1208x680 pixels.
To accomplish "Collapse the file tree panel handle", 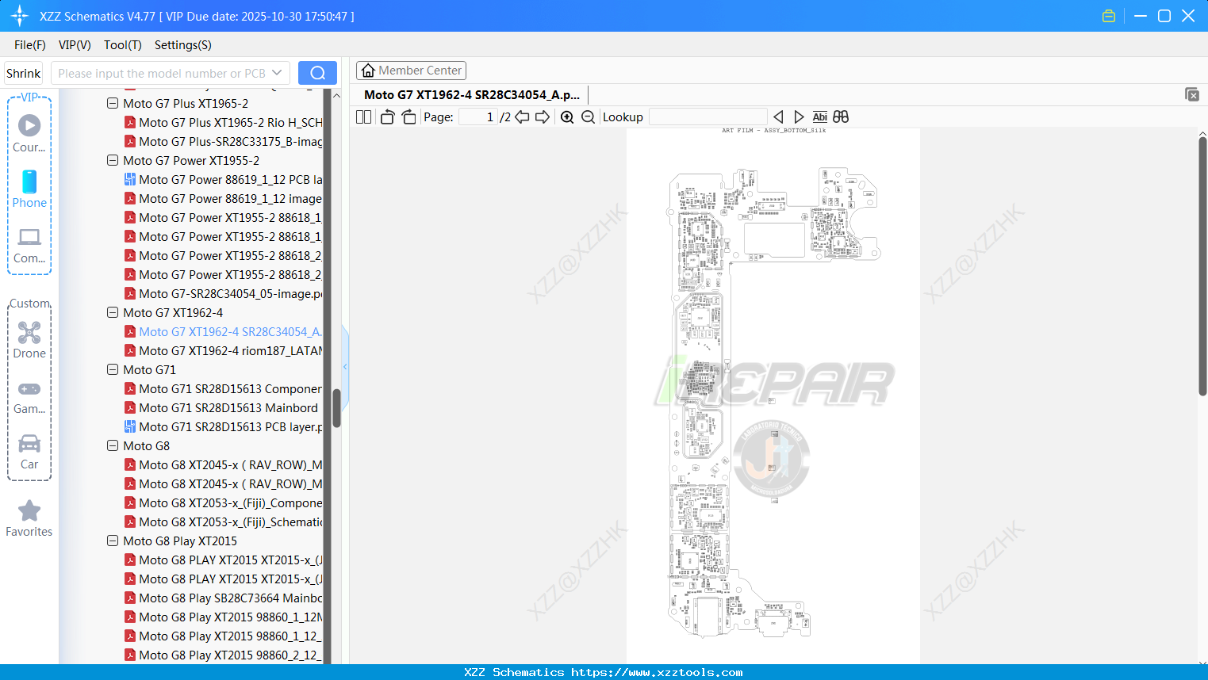I will [x=345, y=367].
